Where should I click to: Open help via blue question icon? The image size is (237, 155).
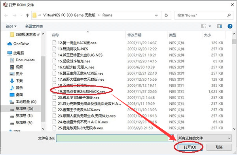coord(230,26)
